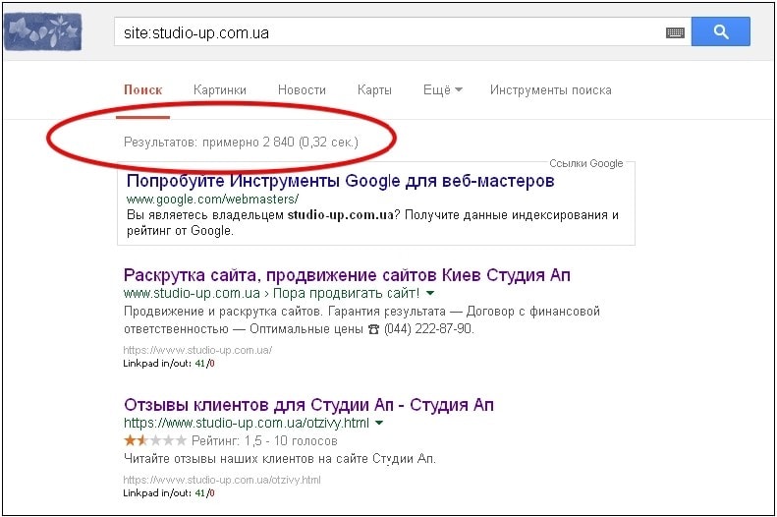Open 'Попробуйте Инструменты Google для веб-мастеров' link
777x517 pixels.
[x=341, y=181]
